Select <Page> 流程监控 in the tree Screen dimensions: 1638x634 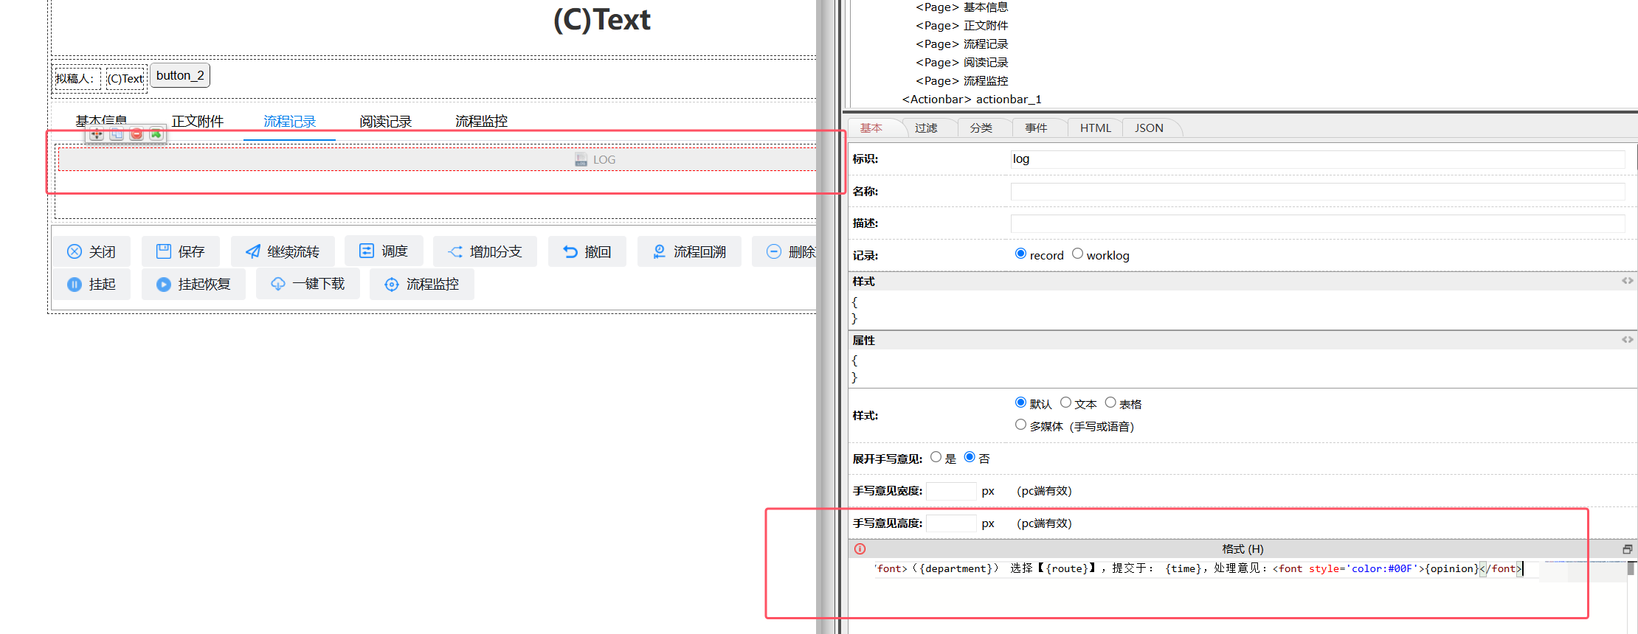pos(962,81)
